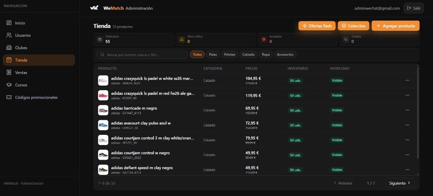Go to previous page with Anterior

(343, 183)
